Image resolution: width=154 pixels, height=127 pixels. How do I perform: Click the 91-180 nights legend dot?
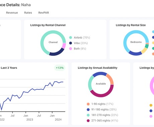click(88, 110)
